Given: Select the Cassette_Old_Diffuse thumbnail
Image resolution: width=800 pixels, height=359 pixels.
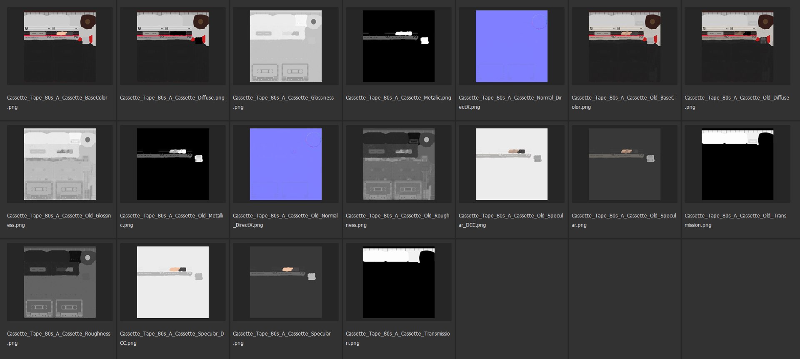Looking at the screenshot, I should pyautogui.click(x=737, y=46).
